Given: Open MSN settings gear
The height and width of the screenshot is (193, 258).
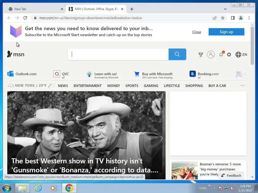Looking at the screenshot, I should (x=229, y=55).
